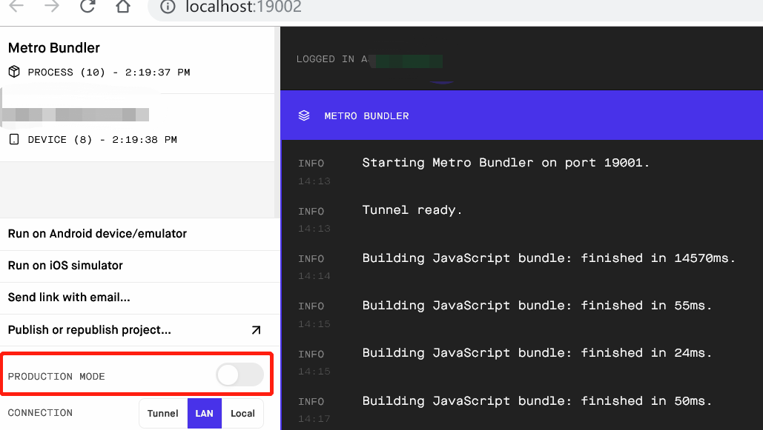View site information icon in address bar

click(x=168, y=7)
